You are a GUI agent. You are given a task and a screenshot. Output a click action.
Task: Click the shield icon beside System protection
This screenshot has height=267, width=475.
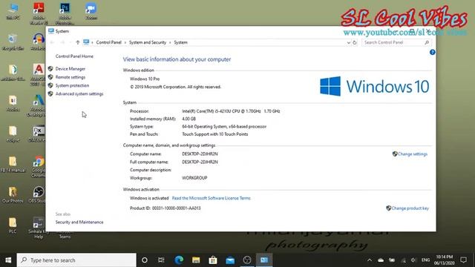[50, 85]
